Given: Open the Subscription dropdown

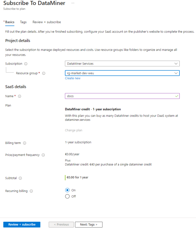Looking at the screenshot, I should pos(122,64).
